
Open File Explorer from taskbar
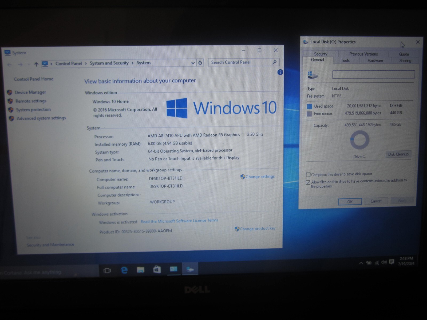tap(140, 270)
